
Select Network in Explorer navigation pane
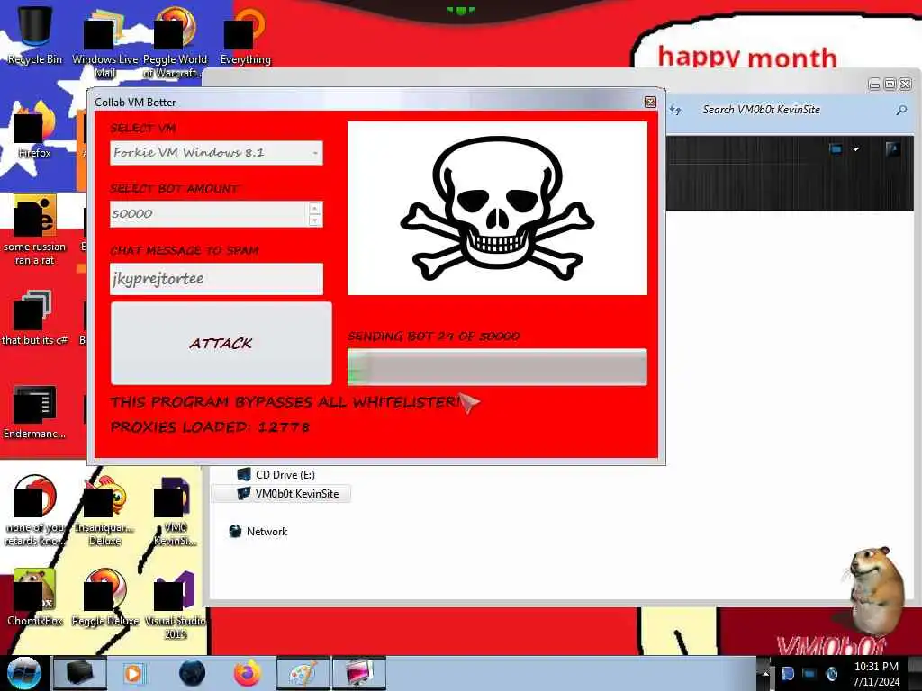258,531
